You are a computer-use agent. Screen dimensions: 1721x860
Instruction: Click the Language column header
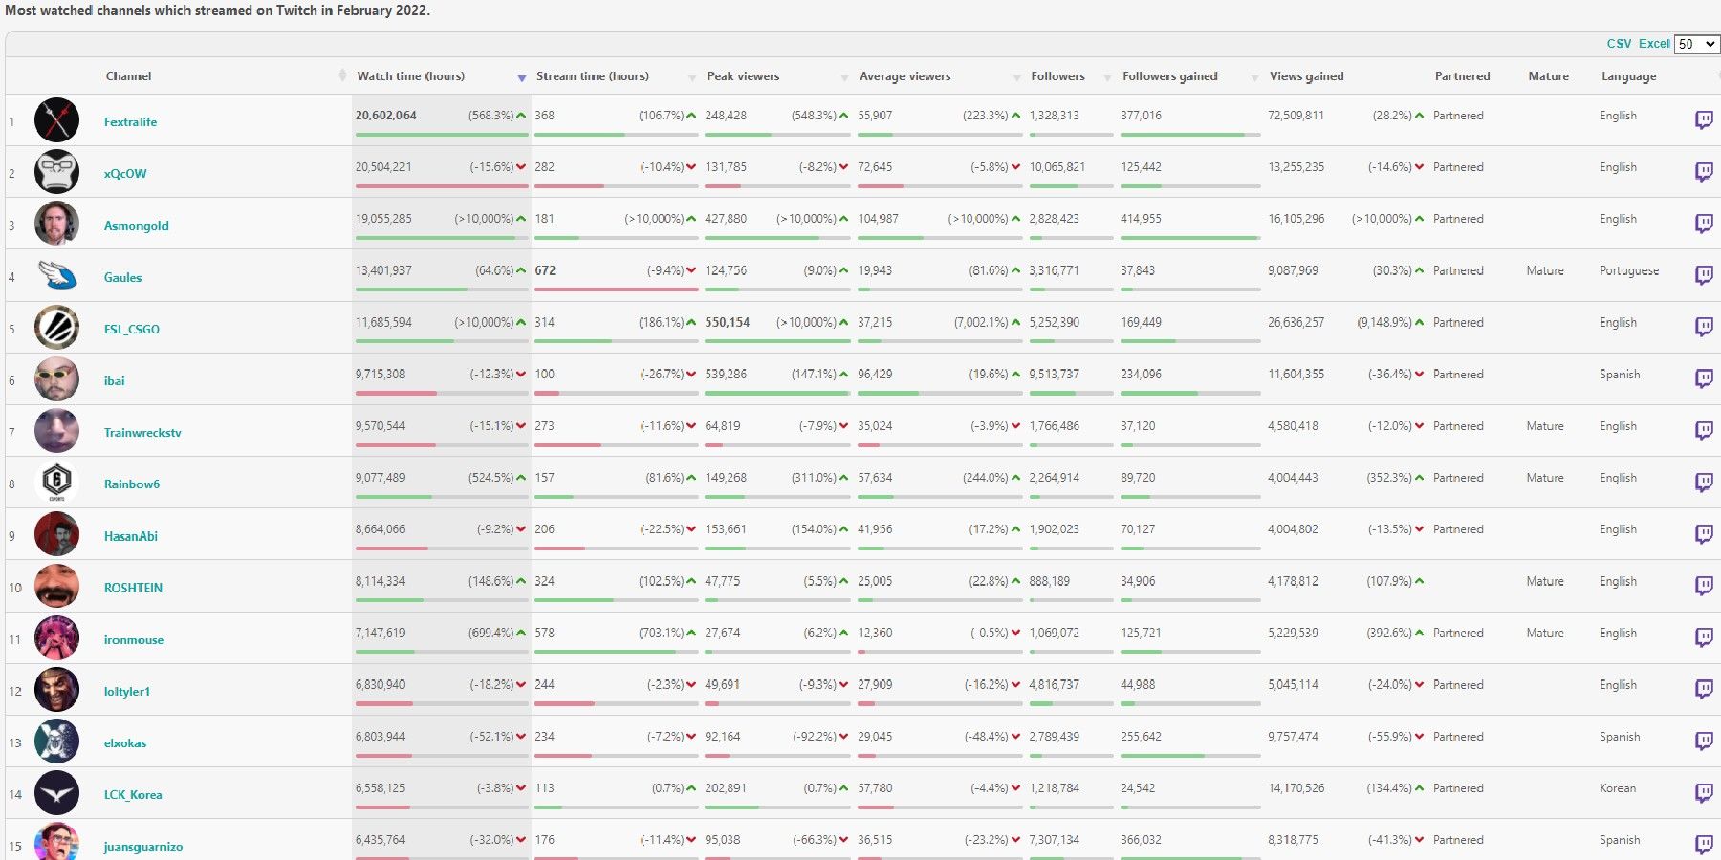1628,76
